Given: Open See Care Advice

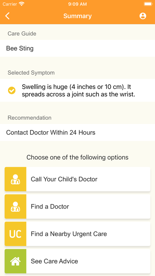Looking at the screenshot, I should pos(77,261).
